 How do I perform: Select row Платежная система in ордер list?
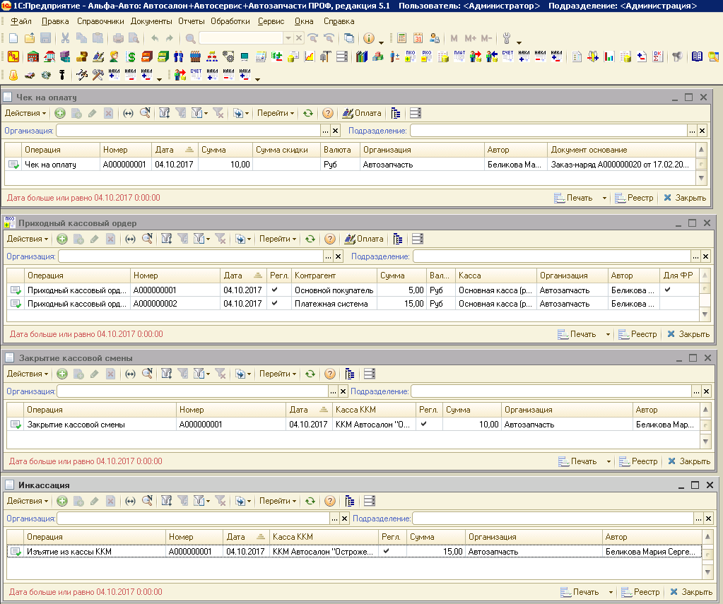(x=353, y=304)
